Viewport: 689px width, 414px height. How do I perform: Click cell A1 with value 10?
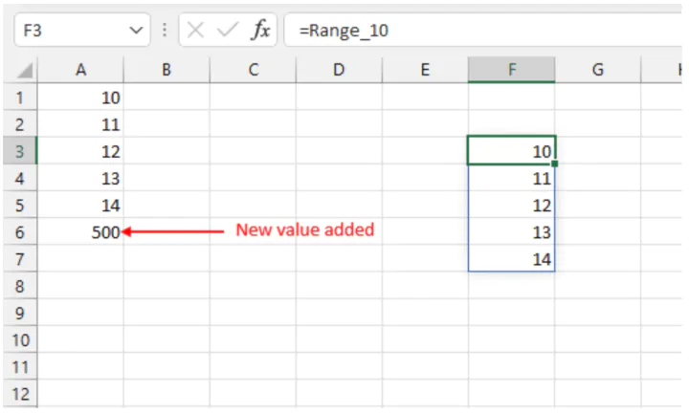80,97
